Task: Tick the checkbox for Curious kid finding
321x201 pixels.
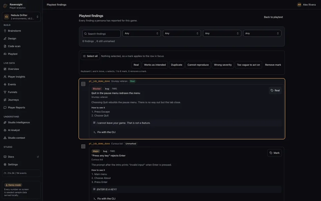Action: 83,146
